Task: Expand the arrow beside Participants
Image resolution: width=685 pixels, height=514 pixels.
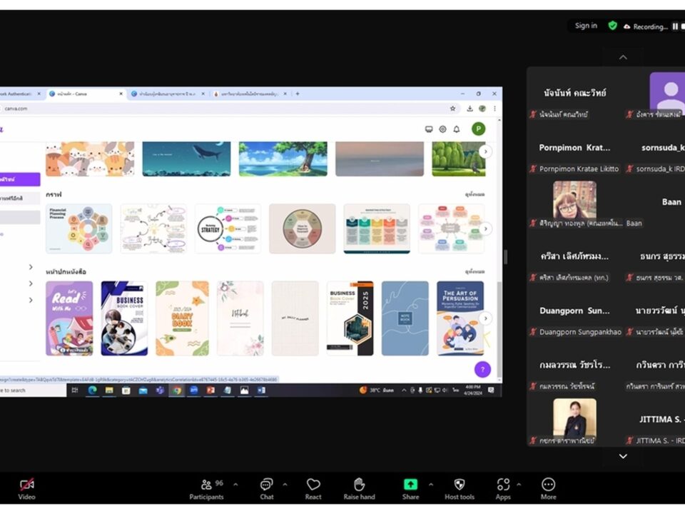Action: click(235, 484)
